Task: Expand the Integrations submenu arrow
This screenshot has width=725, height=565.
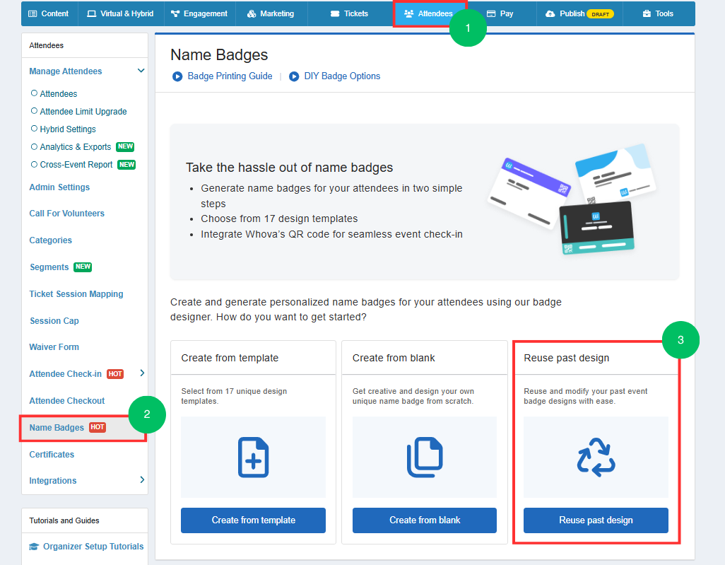Action: coord(142,480)
